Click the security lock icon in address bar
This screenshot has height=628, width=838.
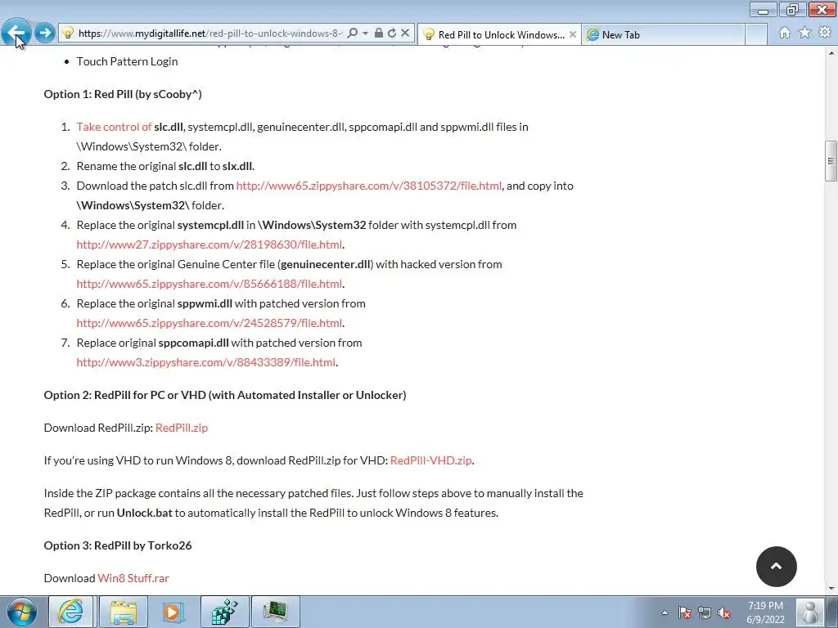(x=378, y=33)
